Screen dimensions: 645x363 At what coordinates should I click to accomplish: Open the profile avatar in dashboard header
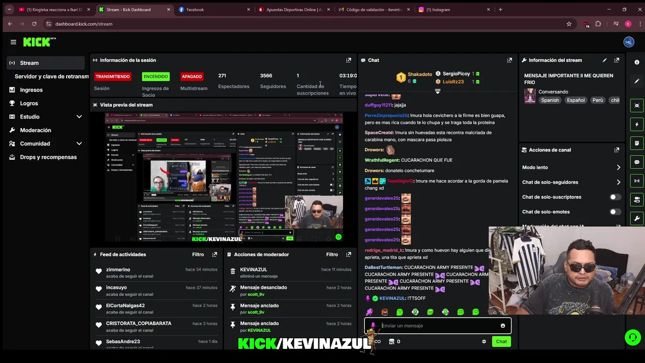coord(628,42)
